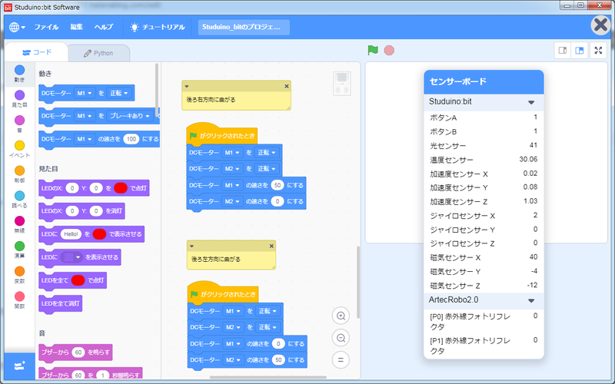The height and width of the screenshot is (384, 615).
Task: Open M1 dropdown in palette DCモーター 正転 block
Action: (x=84, y=93)
